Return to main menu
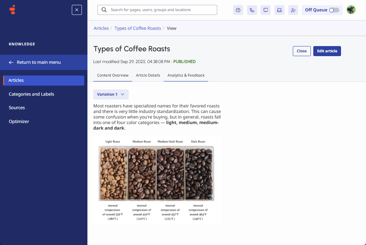Viewport: 366px width, 245px height. [39, 62]
